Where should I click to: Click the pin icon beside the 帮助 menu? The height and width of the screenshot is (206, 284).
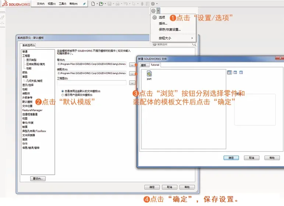pyautogui.click(x=84, y=4)
